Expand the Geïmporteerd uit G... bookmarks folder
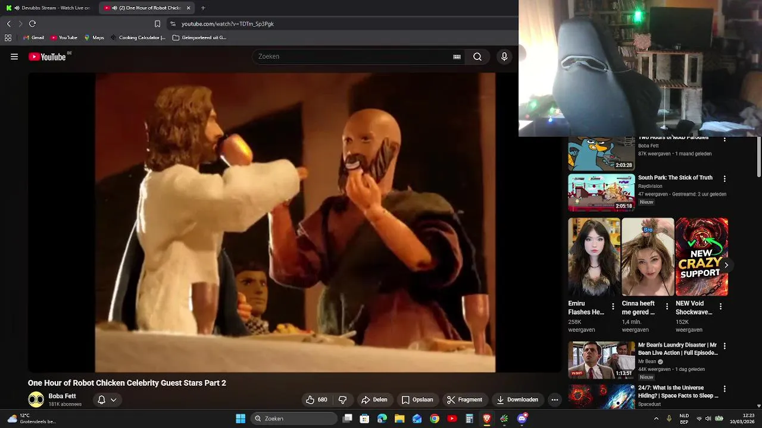 click(x=199, y=37)
